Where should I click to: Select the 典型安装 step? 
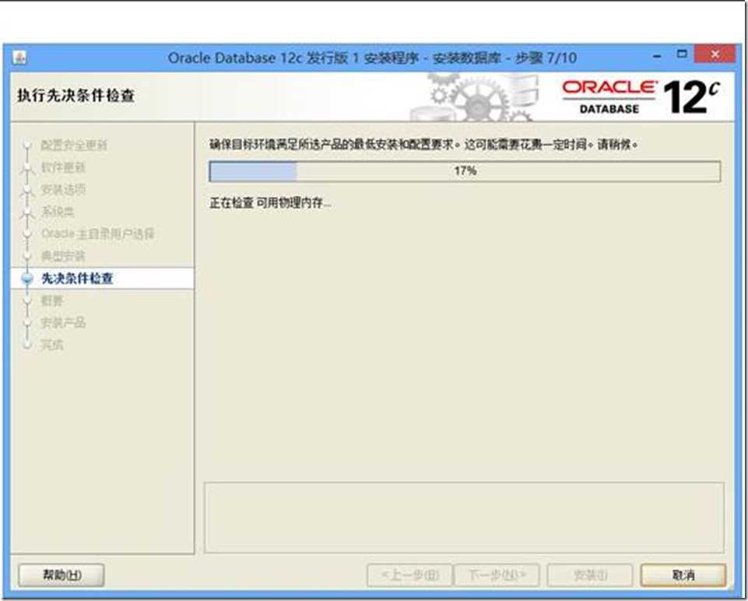point(63,256)
